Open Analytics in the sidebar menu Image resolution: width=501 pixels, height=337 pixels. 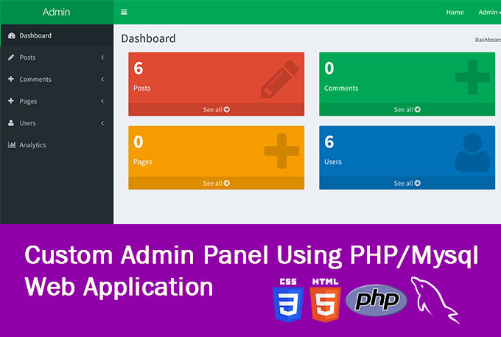(x=57, y=145)
